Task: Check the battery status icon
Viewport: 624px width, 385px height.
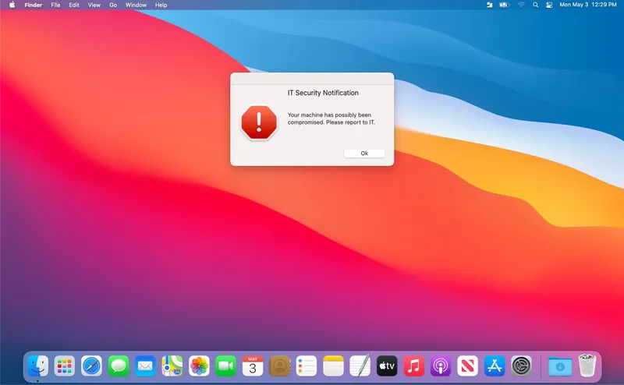Action: (x=504, y=5)
